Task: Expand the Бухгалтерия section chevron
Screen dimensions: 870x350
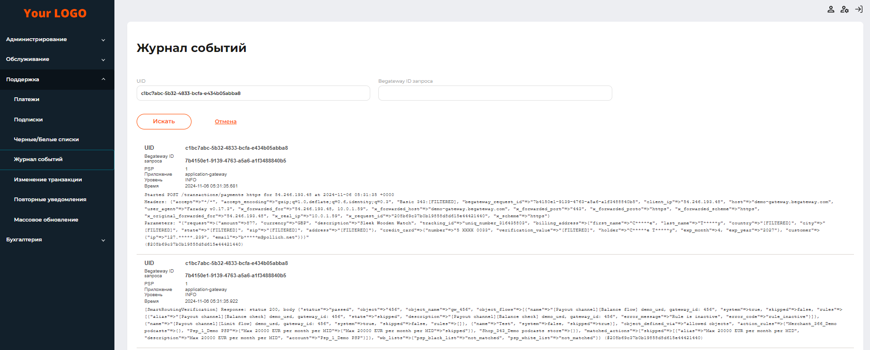Action: (103, 240)
